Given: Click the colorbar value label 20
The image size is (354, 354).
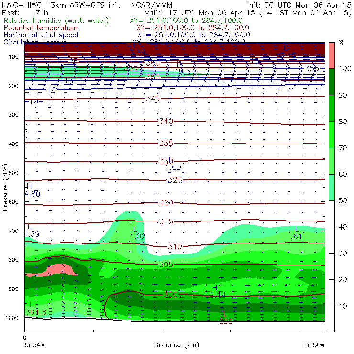Looking at the screenshot, I should pos(343,279).
